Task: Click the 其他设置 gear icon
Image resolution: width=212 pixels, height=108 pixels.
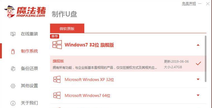Action: 13,86
